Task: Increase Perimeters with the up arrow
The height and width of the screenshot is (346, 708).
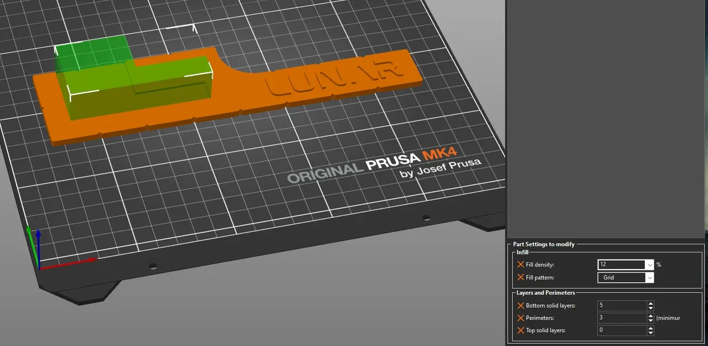Action: click(650, 316)
